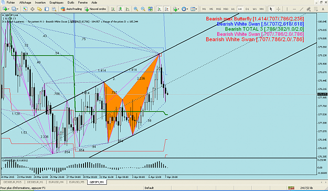Click the Nouvel ordre button
The width and height of the screenshot is (328, 191).
[95, 9]
